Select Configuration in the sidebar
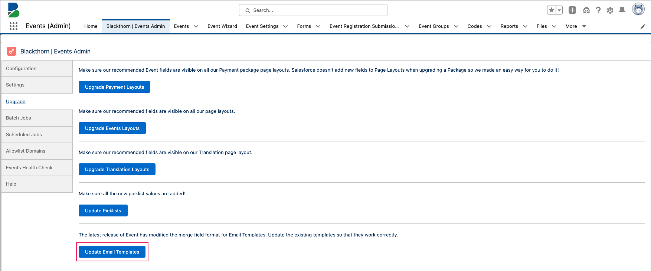 (x=37, y=69)
